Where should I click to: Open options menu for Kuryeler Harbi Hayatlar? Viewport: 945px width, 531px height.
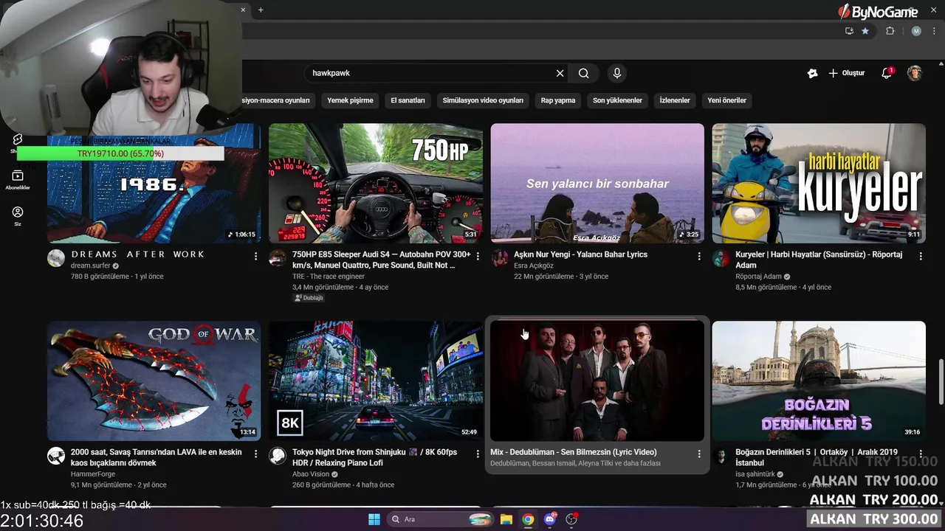tap(921, 256)
